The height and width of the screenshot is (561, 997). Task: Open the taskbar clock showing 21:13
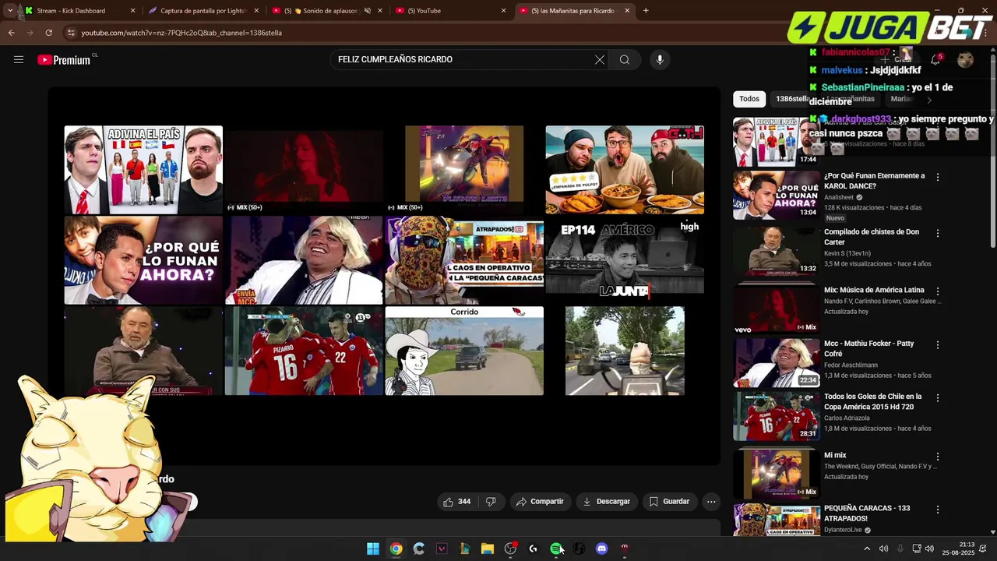pos(959,549)
